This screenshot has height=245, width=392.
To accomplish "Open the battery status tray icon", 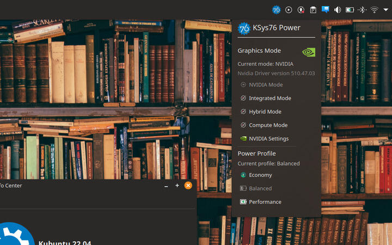I will (x=350, y=10).
